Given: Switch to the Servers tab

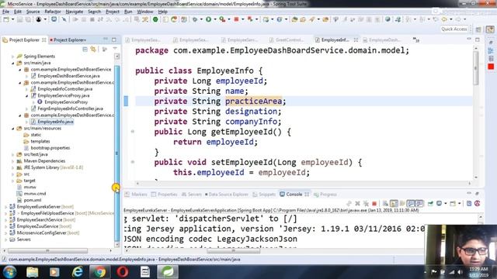Looking at the screenshot, I should pyautogui.click(x=192, y=195).
